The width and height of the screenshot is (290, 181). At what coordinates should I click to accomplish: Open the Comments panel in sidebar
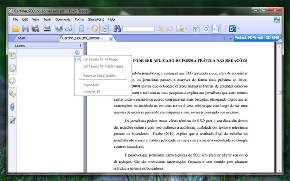click(x=12, y=94)
